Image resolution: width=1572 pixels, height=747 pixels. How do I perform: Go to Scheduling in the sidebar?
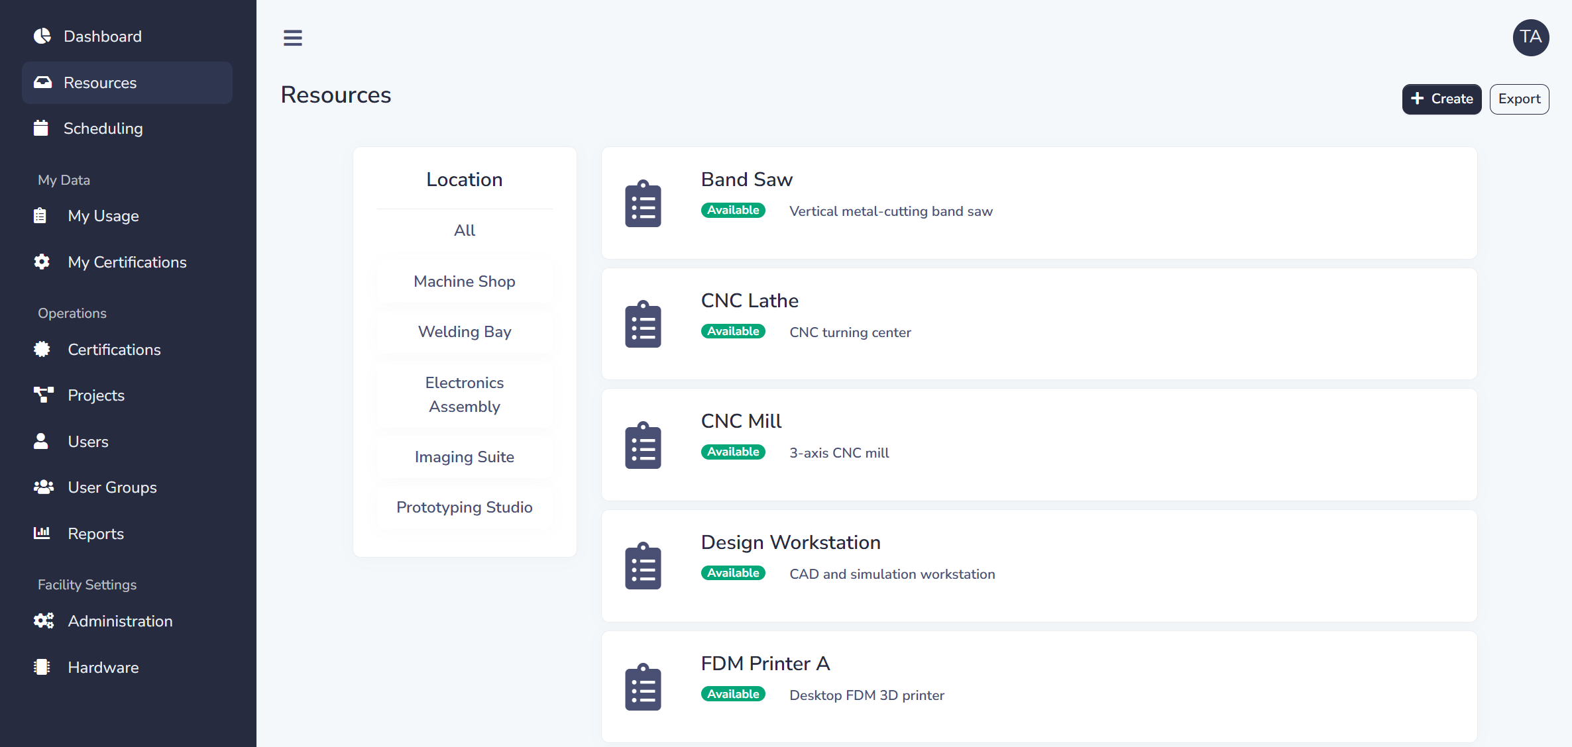click(x=127, y=128)
